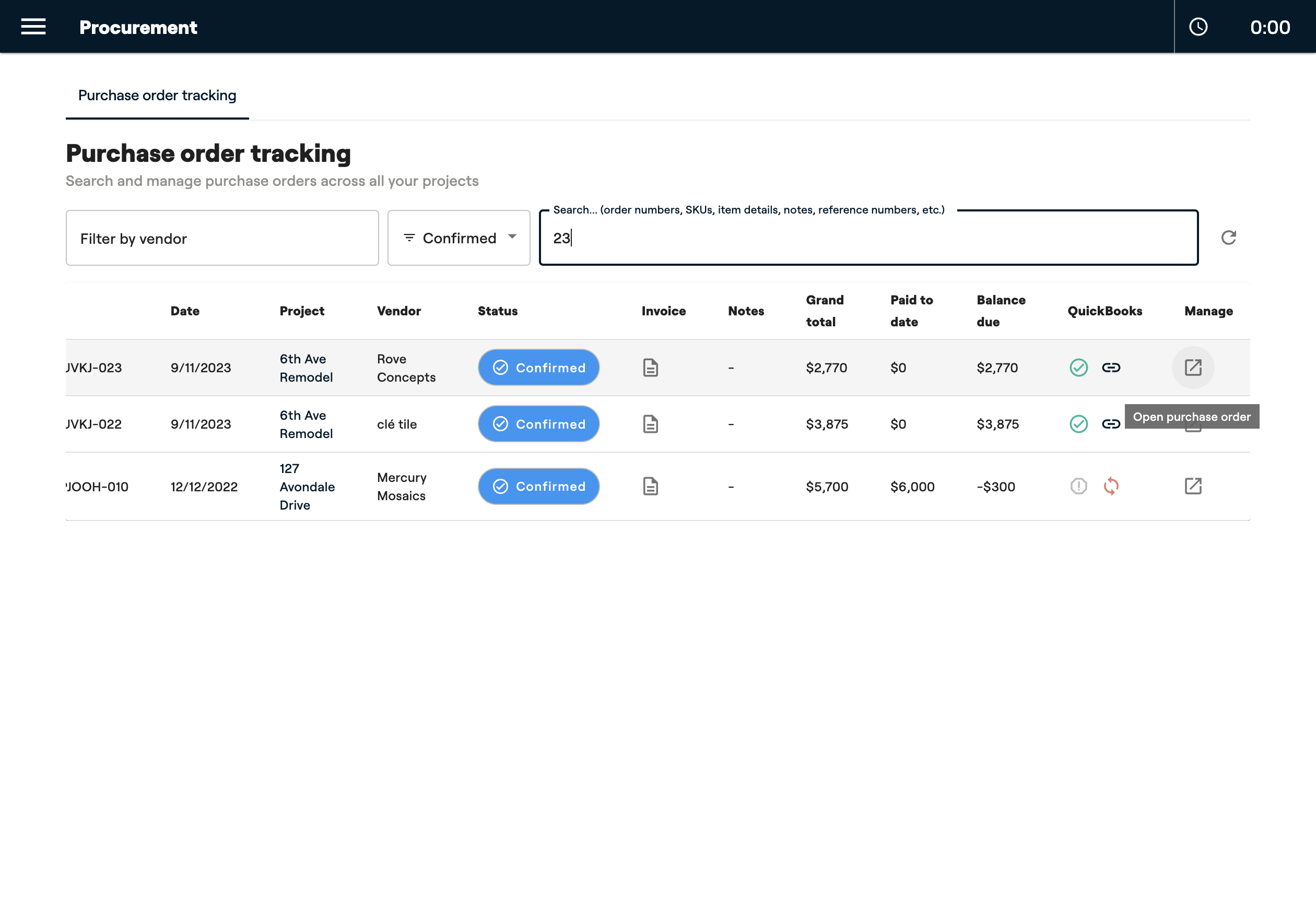Refresh the purchase order list
1316x897 pixels.
click(1228, 238)
